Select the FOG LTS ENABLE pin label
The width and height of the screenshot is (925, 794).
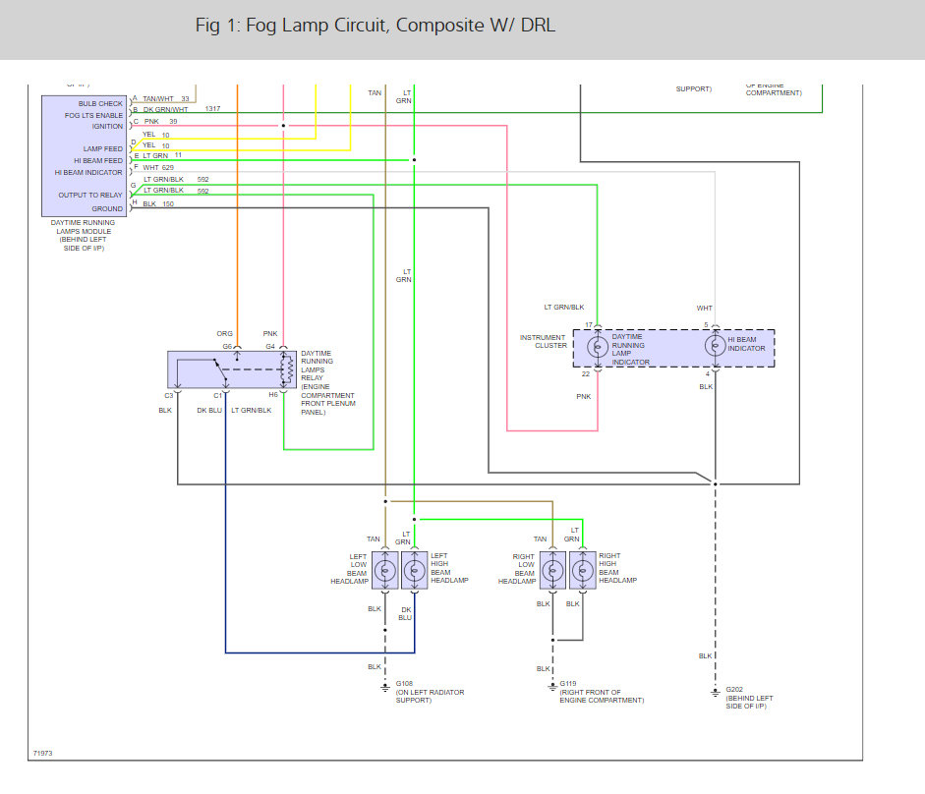pyautogui.click(x=93, y=116)
